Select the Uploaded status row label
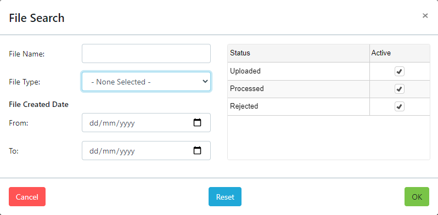 (245, 71)
